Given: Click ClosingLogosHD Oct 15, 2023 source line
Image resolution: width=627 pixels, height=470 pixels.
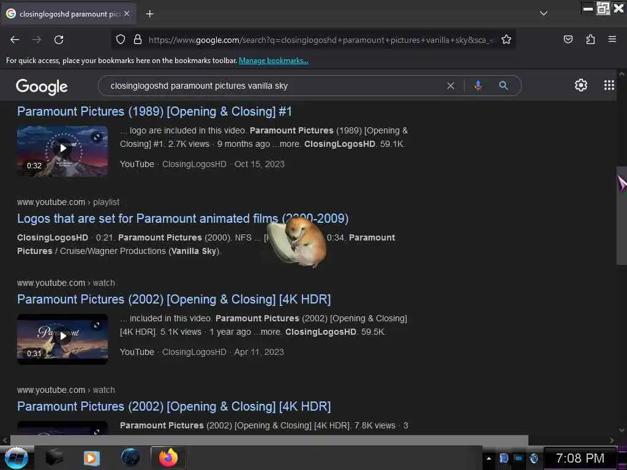Looking at the screenshot, I should 202,164.
